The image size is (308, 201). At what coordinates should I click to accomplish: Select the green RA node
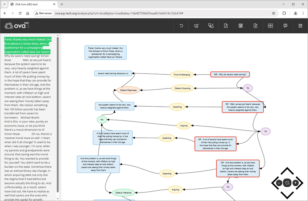pos(102,120)
